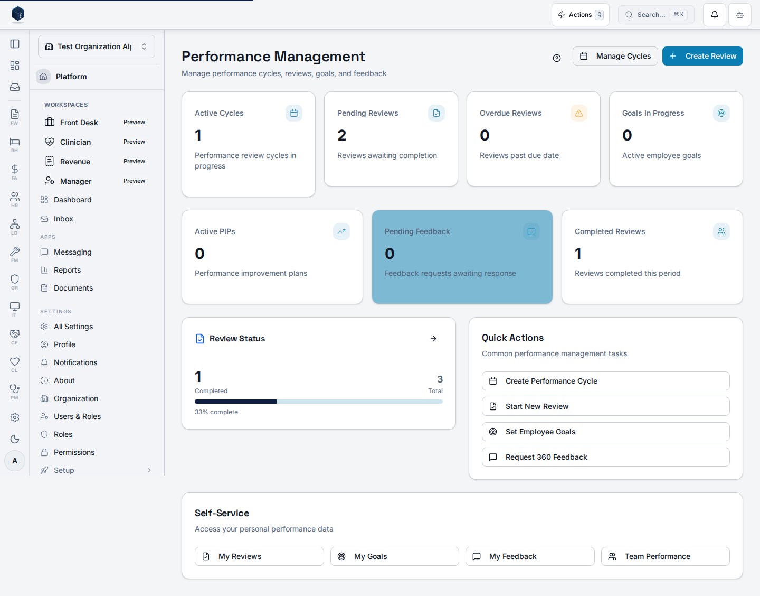
Task: Open the FM wrench module icon
Action: coord(15,254)
